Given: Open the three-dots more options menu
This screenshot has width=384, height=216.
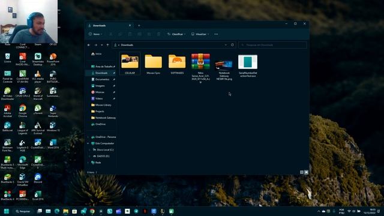Looking at the screenshot, I should [x=216, y=34].
